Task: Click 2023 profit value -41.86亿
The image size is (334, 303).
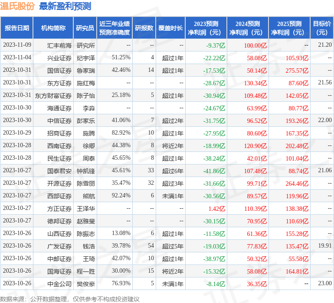Action: tap(214, 171)
